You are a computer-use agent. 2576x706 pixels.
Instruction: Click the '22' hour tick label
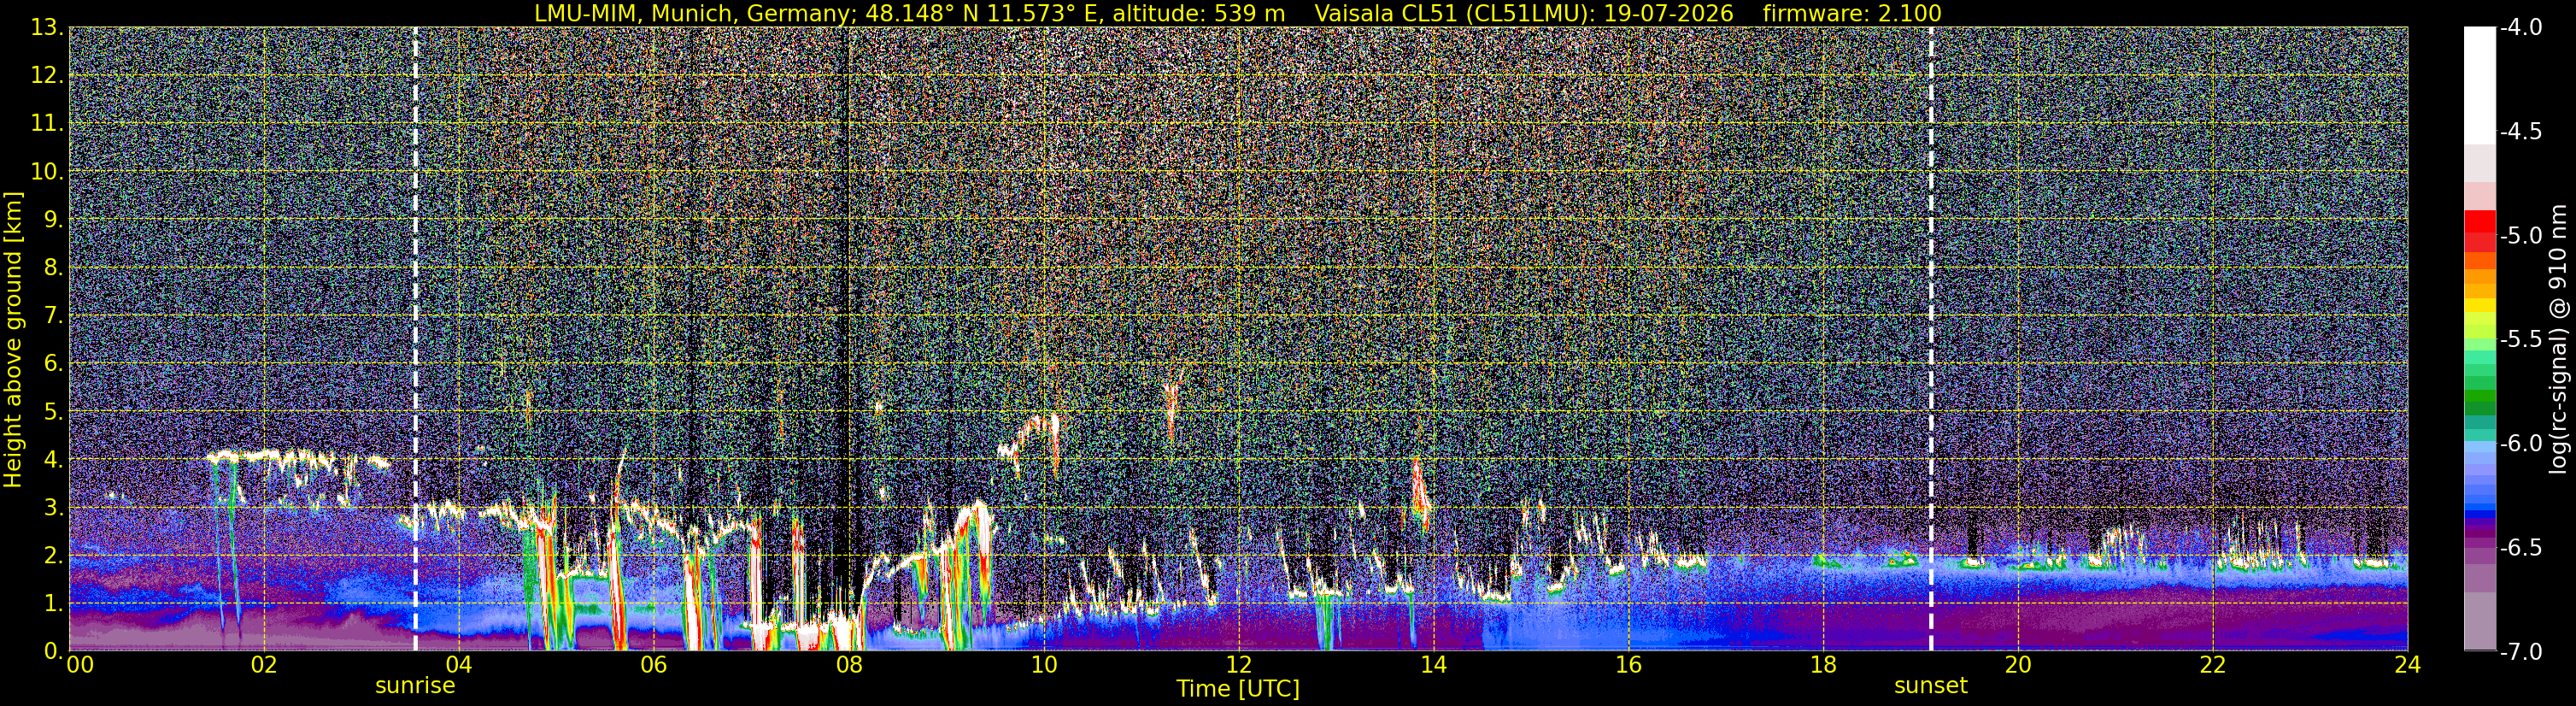(2213, 666)
